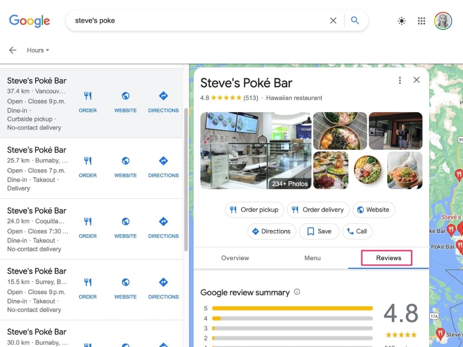Open website for Surrey location
The width and height of the screenshot is (463, 347).
[125, 289]
